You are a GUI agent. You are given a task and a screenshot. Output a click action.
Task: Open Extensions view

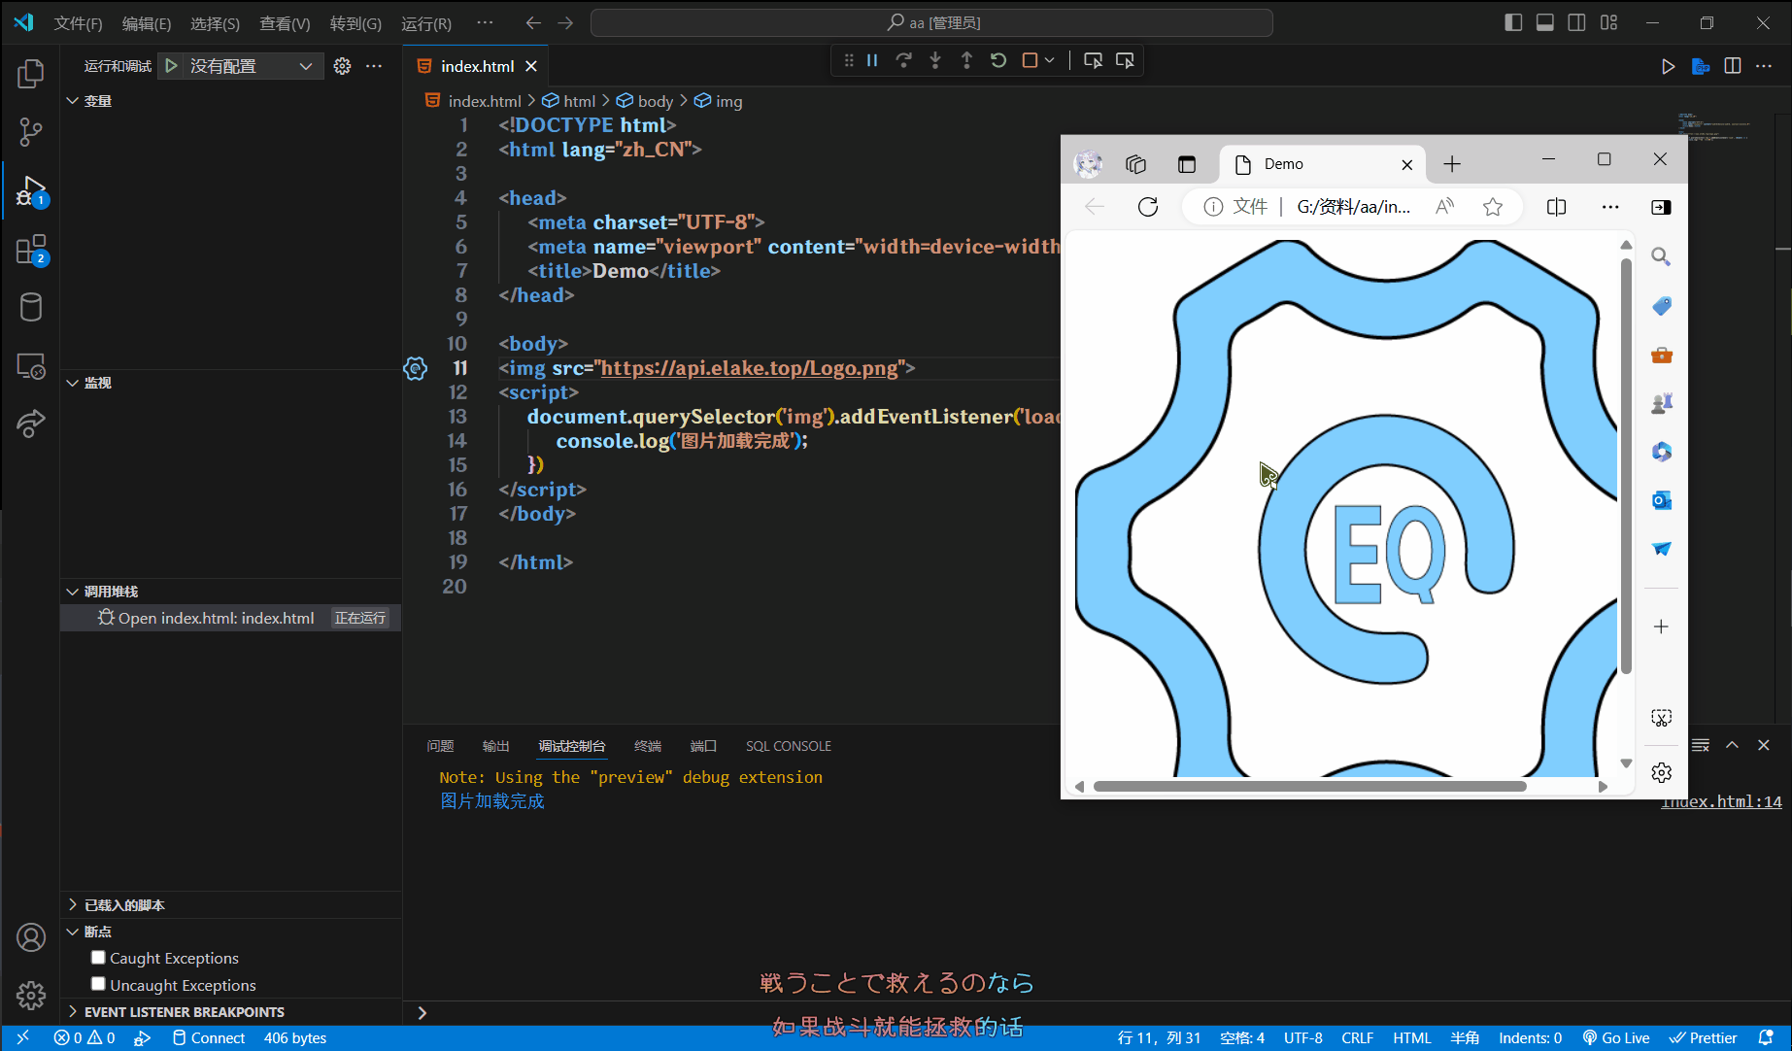point(31,250)
